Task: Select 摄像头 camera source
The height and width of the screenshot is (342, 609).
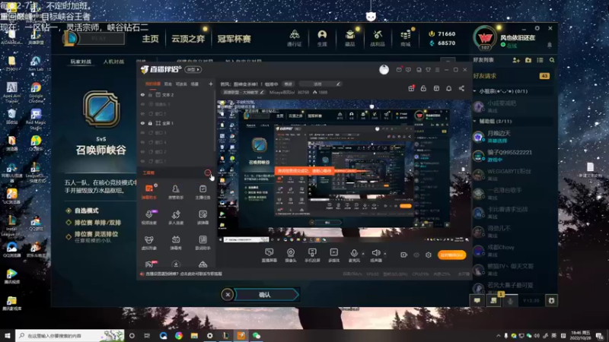Action: point(291,255)
